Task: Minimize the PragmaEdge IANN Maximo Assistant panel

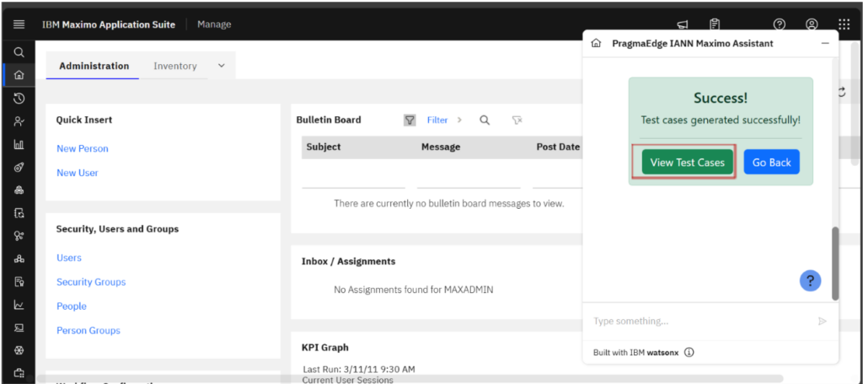Action: point(825,44)
